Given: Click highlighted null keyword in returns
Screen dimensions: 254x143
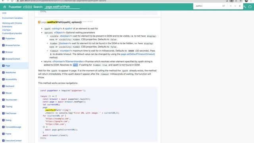Looking at the screenshot, I should click(75, 65).
